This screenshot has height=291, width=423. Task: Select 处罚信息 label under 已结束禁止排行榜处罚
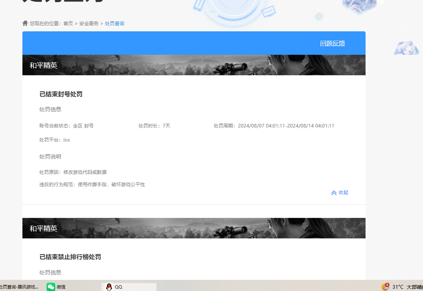[50, 272]
